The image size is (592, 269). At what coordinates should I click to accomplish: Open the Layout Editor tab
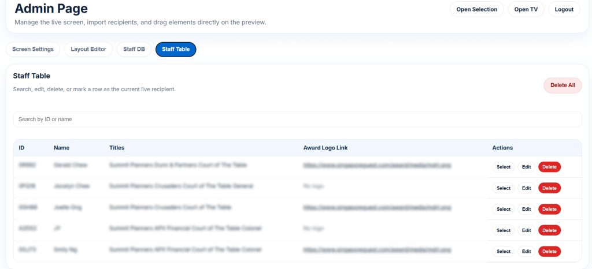point(88,50)
